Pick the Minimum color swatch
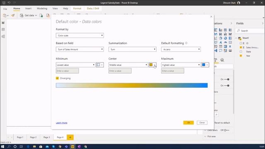Image resolution: width=265 pixels, height=149 pixels. 100,65
